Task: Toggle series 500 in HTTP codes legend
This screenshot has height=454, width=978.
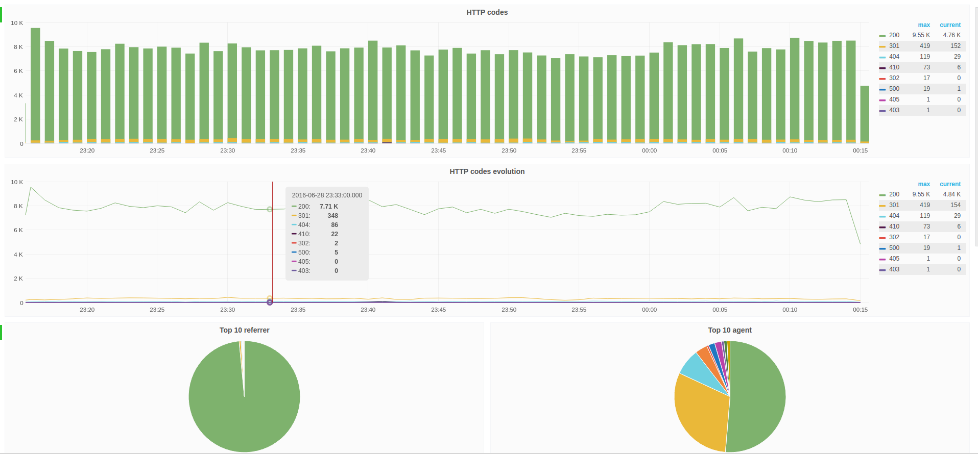Action: click(x=894, y=89)
